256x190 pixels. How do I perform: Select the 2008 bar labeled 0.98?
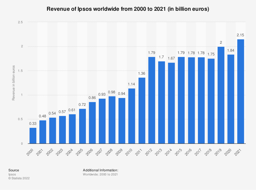112,120
